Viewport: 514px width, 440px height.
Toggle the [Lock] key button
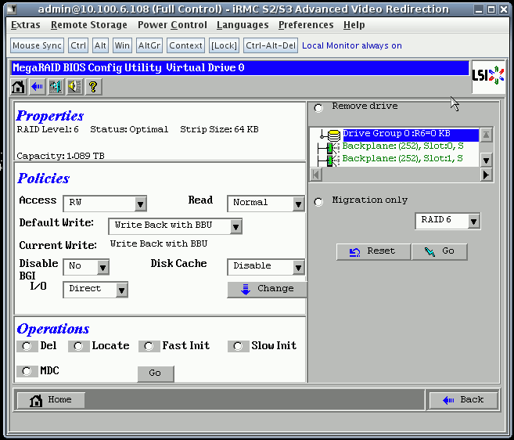pos(224,45)
